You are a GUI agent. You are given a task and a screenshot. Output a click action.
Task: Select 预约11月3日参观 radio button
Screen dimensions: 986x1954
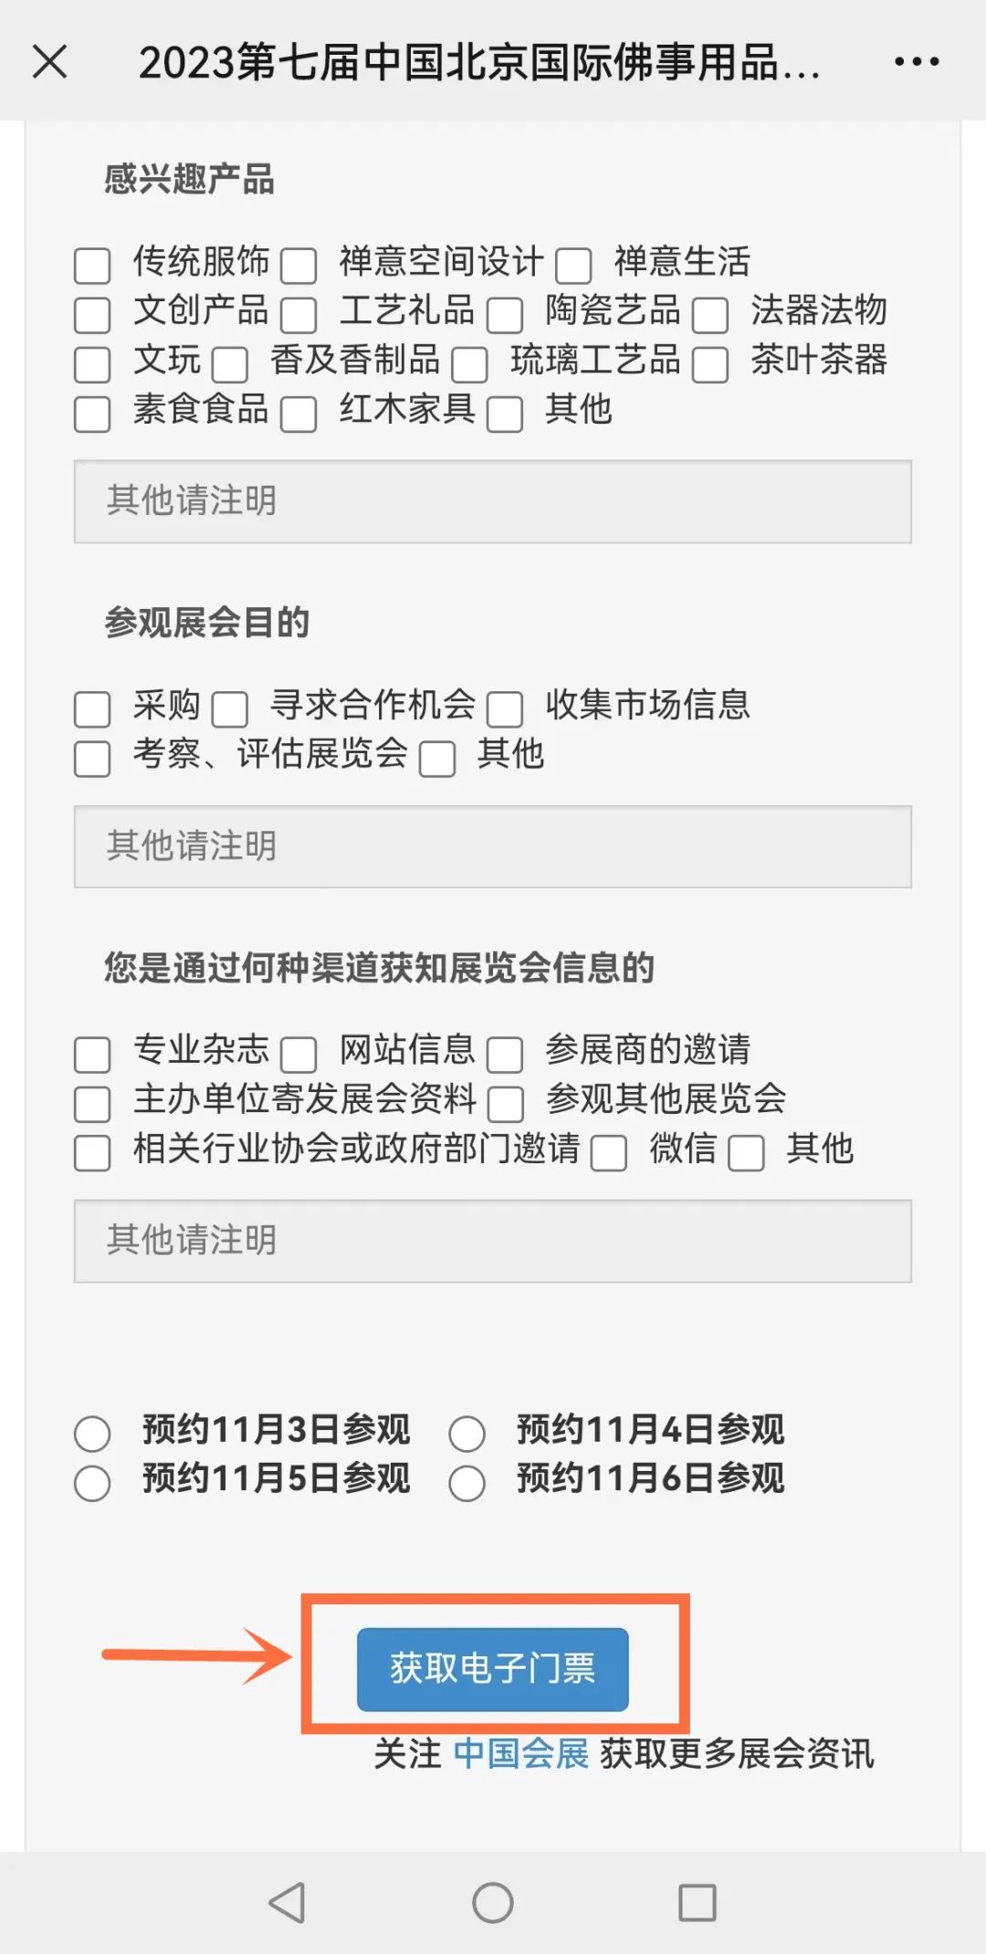(x=92, y=1434)
